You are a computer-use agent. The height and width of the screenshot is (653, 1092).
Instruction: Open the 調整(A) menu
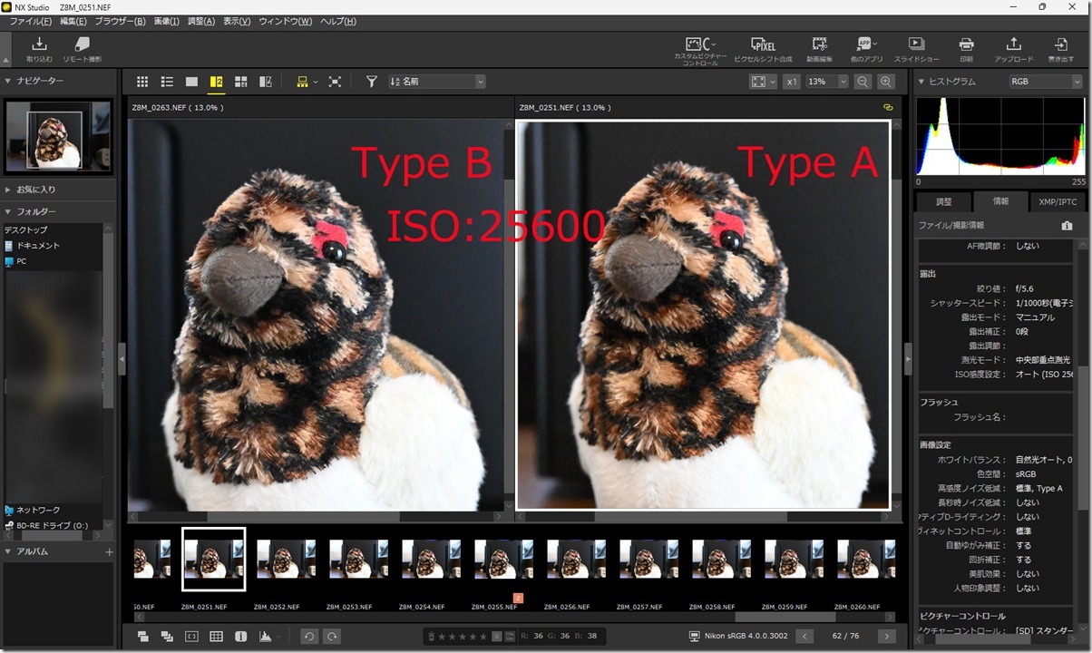coord(201,21)
